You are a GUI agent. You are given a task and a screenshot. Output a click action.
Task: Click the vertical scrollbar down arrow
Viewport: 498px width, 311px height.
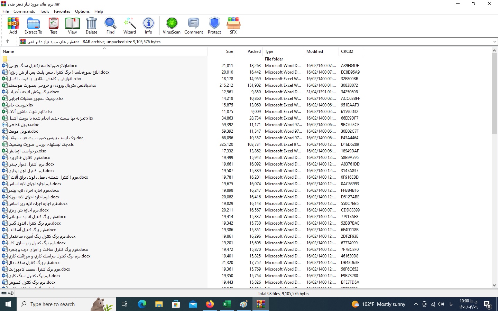click(x=494, y=285)
